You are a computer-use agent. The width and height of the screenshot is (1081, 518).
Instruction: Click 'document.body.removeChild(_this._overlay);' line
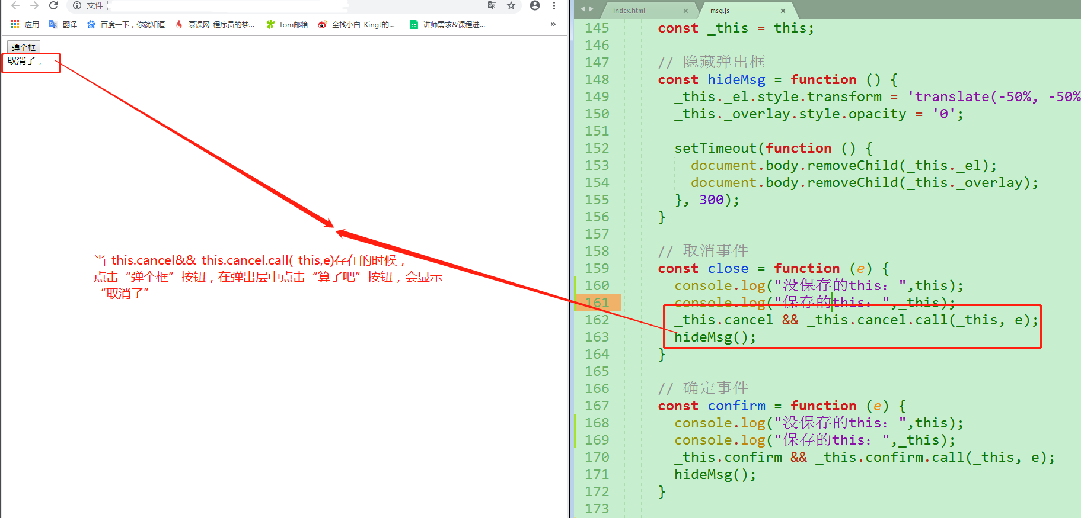pos(865,182)
